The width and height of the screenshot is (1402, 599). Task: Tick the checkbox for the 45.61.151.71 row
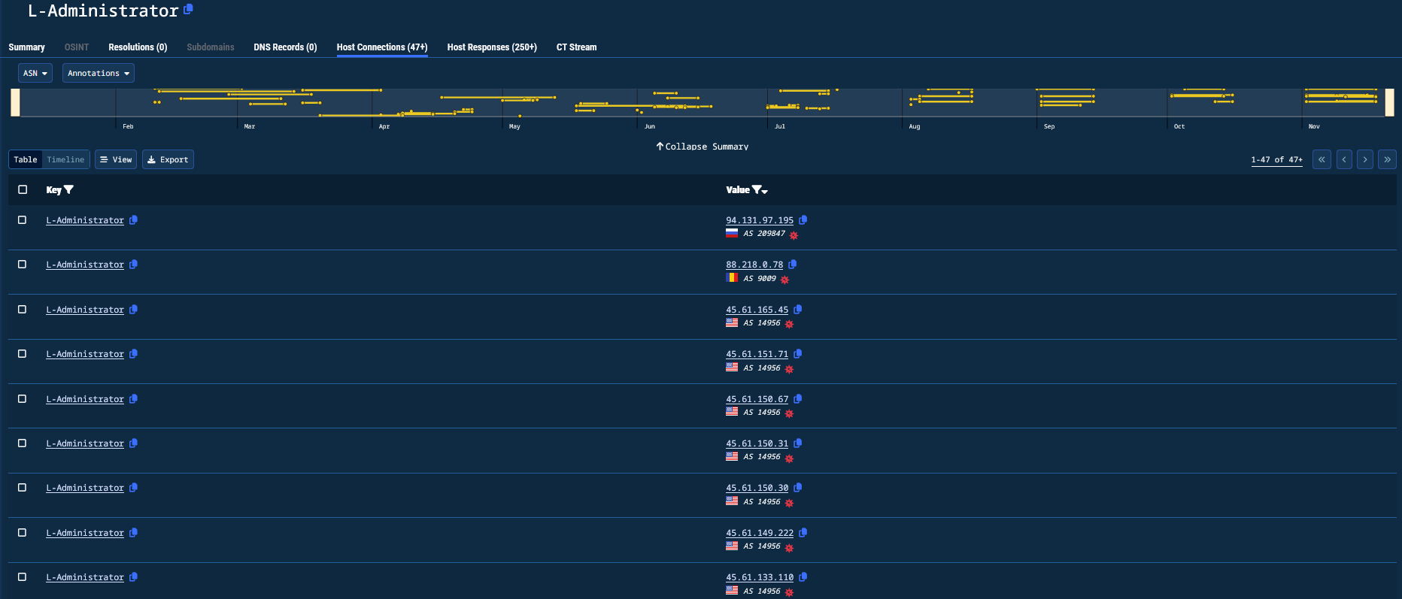[23, 354]
